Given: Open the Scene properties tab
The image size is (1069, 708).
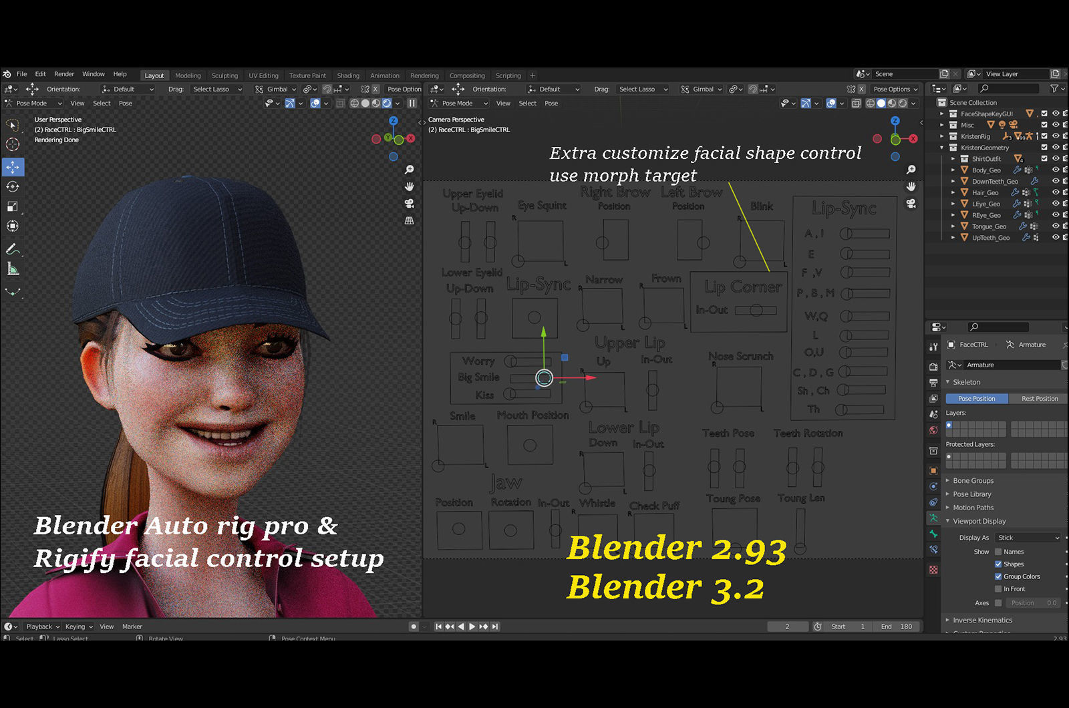Looking at the screenshot, I should point(933,414).
